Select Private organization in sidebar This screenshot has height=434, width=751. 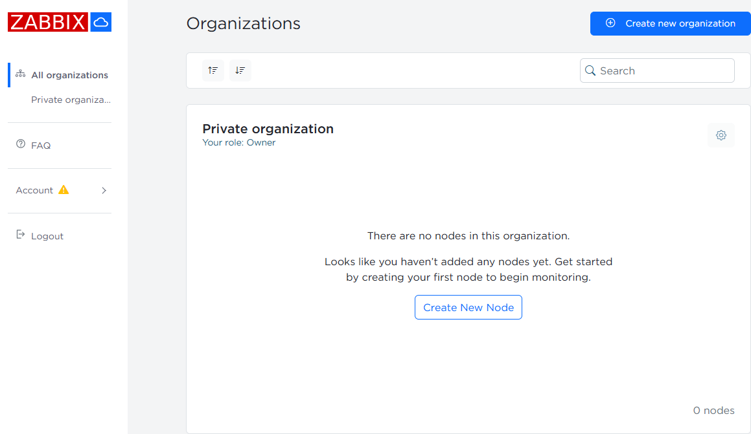(71, 100)
